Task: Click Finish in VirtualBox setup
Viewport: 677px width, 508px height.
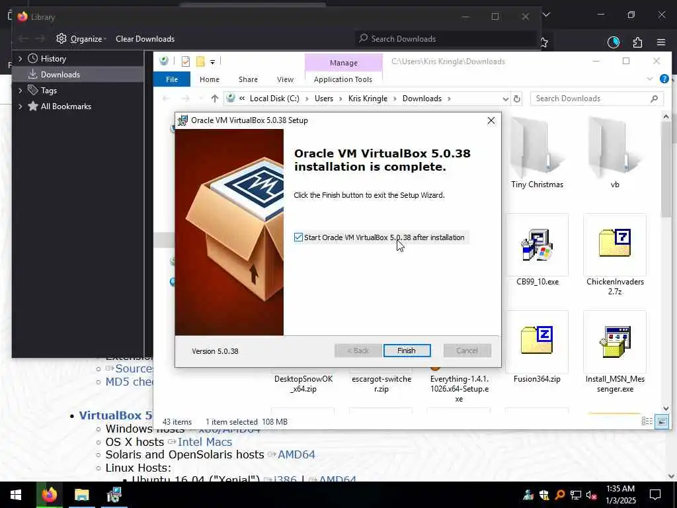Action: [407, 351]
